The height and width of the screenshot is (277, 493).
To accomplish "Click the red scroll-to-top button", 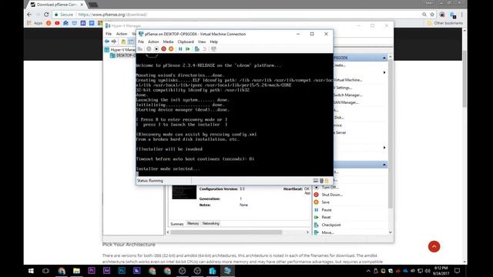I will (434, 246).
